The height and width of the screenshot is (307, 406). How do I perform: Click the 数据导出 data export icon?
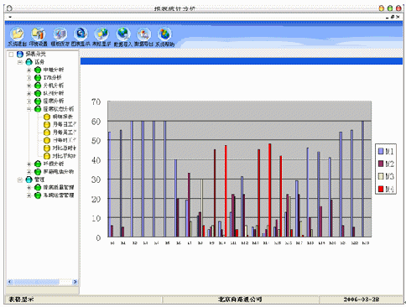pos(143,34)
